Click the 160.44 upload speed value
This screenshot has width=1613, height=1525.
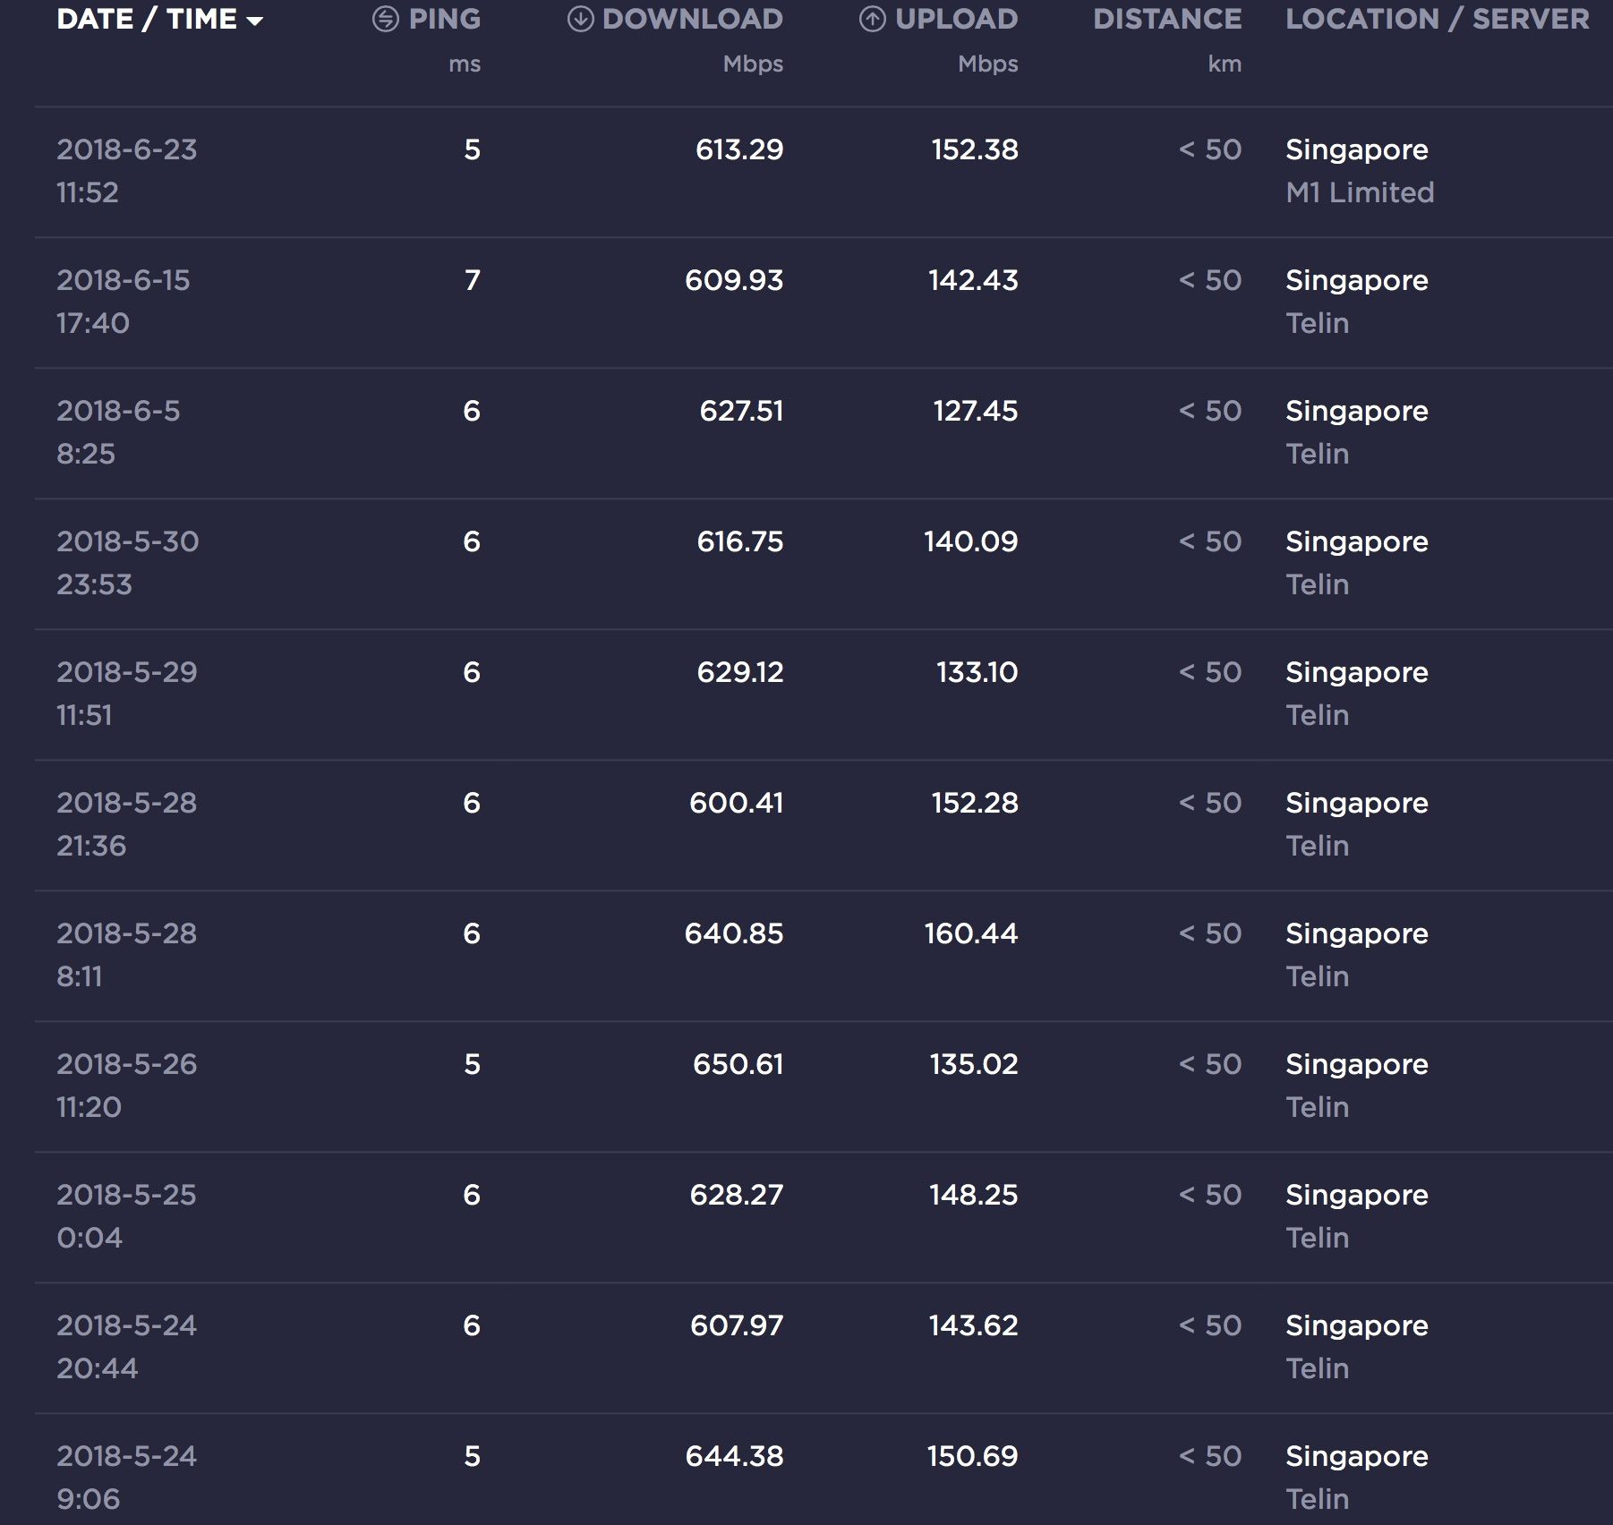(970, 933)
